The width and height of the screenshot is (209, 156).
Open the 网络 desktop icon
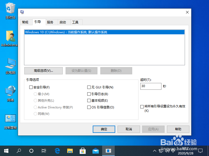coord(10,94)
